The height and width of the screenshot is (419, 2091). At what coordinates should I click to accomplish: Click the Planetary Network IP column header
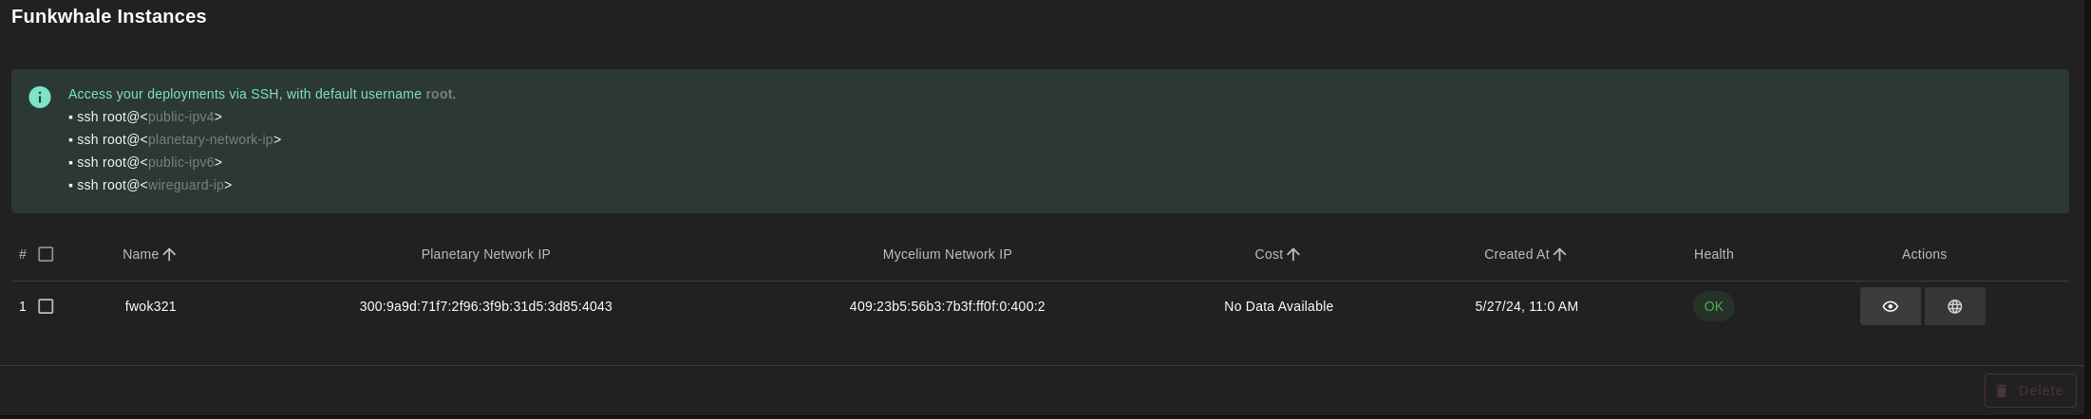[x=485, y=254]
